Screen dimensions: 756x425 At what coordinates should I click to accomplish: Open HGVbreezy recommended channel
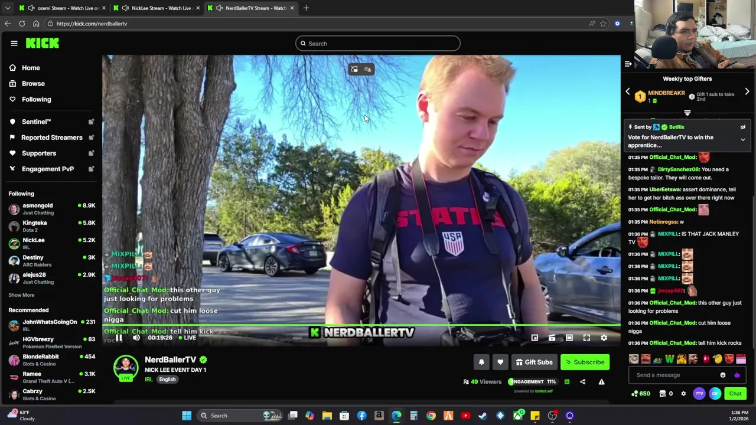(52, 342)
